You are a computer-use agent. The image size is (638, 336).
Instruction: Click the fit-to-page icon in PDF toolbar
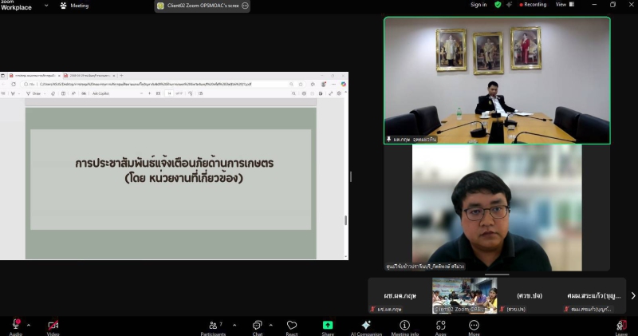[158, 93]
